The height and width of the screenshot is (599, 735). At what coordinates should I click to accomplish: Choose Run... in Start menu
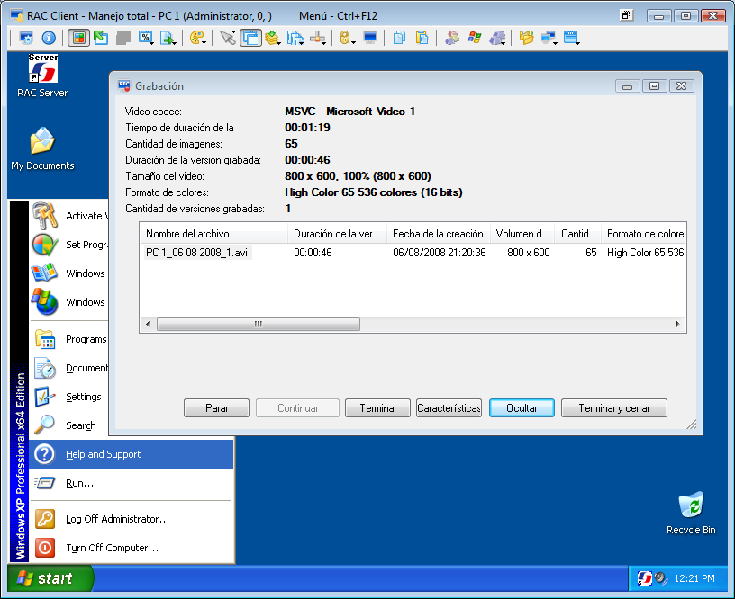[132, 483]
